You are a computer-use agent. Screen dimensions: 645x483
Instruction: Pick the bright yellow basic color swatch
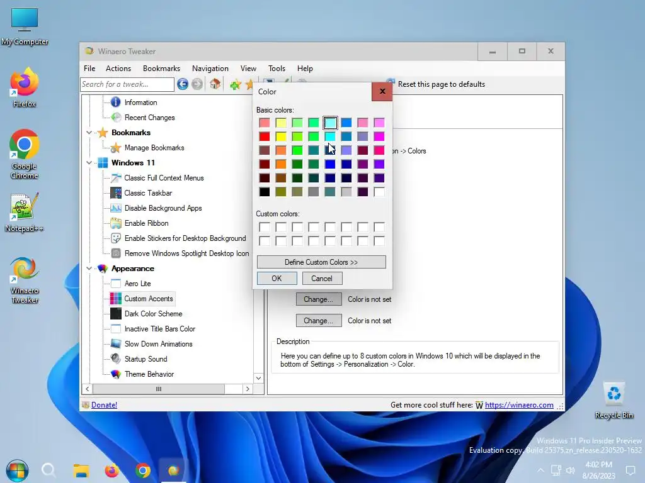pyautogui.click(x=281, y=136)
